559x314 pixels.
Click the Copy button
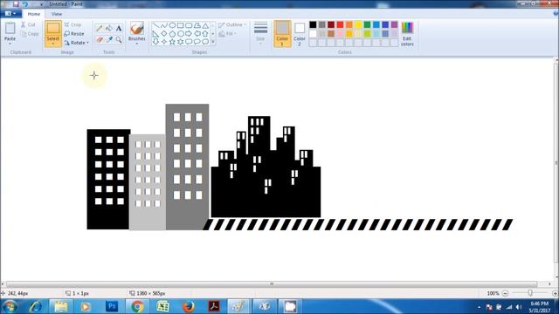pos(30,34)
